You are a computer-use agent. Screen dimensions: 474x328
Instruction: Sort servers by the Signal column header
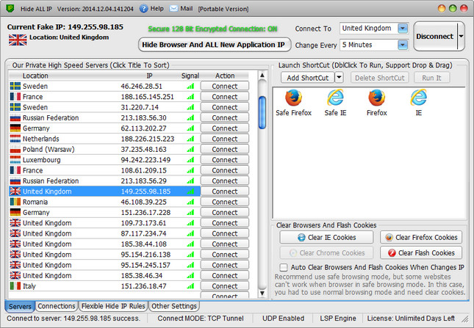click(x=190, y=76)
